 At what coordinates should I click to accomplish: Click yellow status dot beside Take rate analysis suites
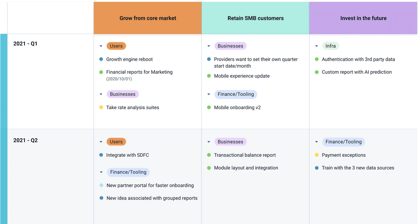pos(101,107)
